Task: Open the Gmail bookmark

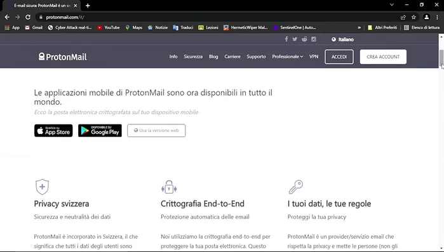Action: (x=34, y=27)
